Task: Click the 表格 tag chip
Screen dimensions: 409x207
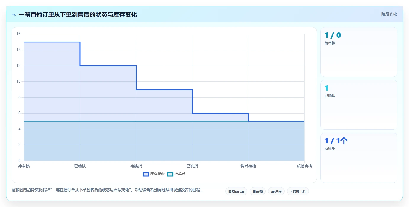Action: click(x=258, y=191)
